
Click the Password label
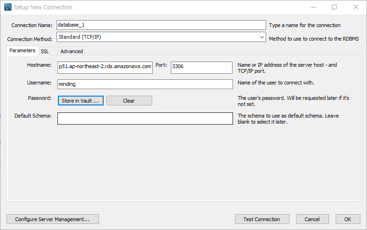pyautogui.click(x=40, y=98)
